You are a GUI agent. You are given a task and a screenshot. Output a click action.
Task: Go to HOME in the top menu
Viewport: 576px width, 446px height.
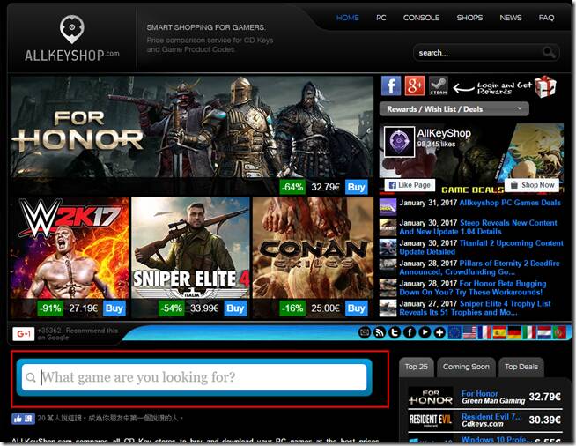tap(348, 18)
